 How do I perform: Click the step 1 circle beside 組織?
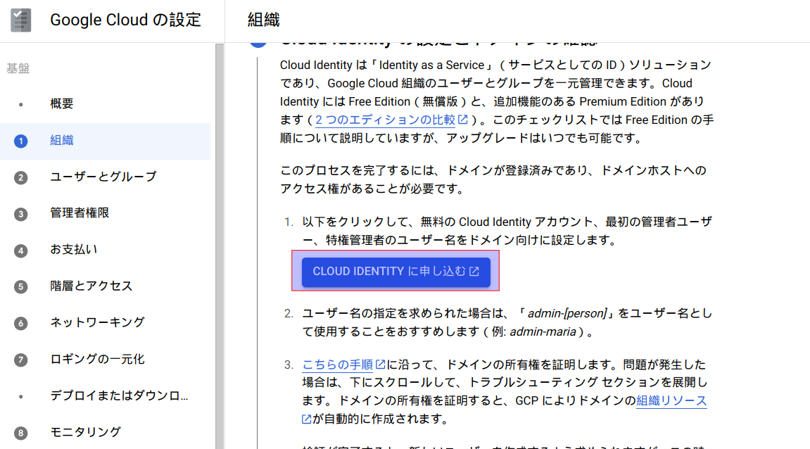coord(20,140)
